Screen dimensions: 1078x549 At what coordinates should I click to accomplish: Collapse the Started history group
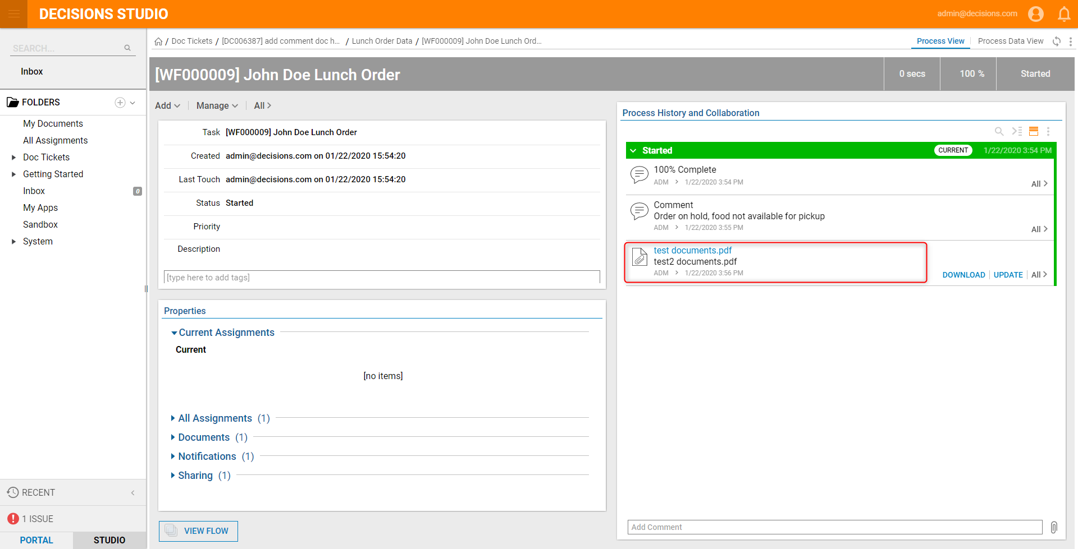click(x=633, y=150)
